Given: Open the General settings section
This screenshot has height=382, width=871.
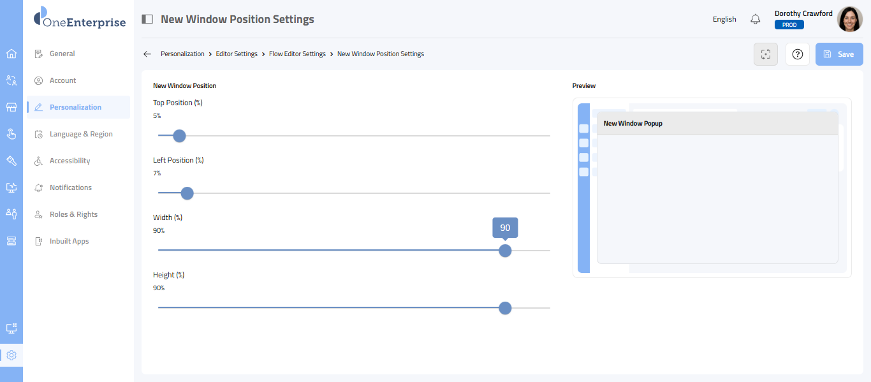Looking at the screenshot, I should pos(62,54).
